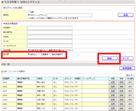Set sort order to 社員番号
Viewport: 136px width, 111px height.
(x=39, y=54)
